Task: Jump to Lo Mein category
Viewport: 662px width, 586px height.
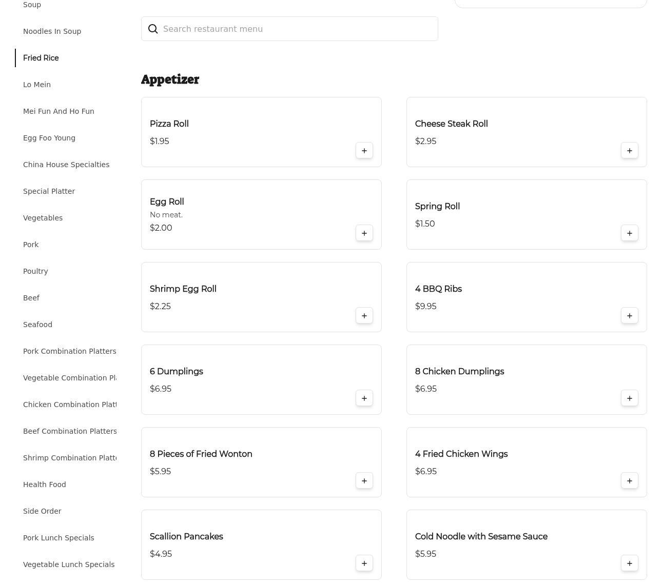Action: (37, 85)
